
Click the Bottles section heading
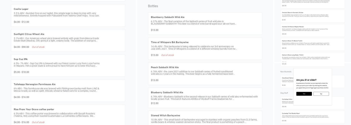click(x=153, y=6)
